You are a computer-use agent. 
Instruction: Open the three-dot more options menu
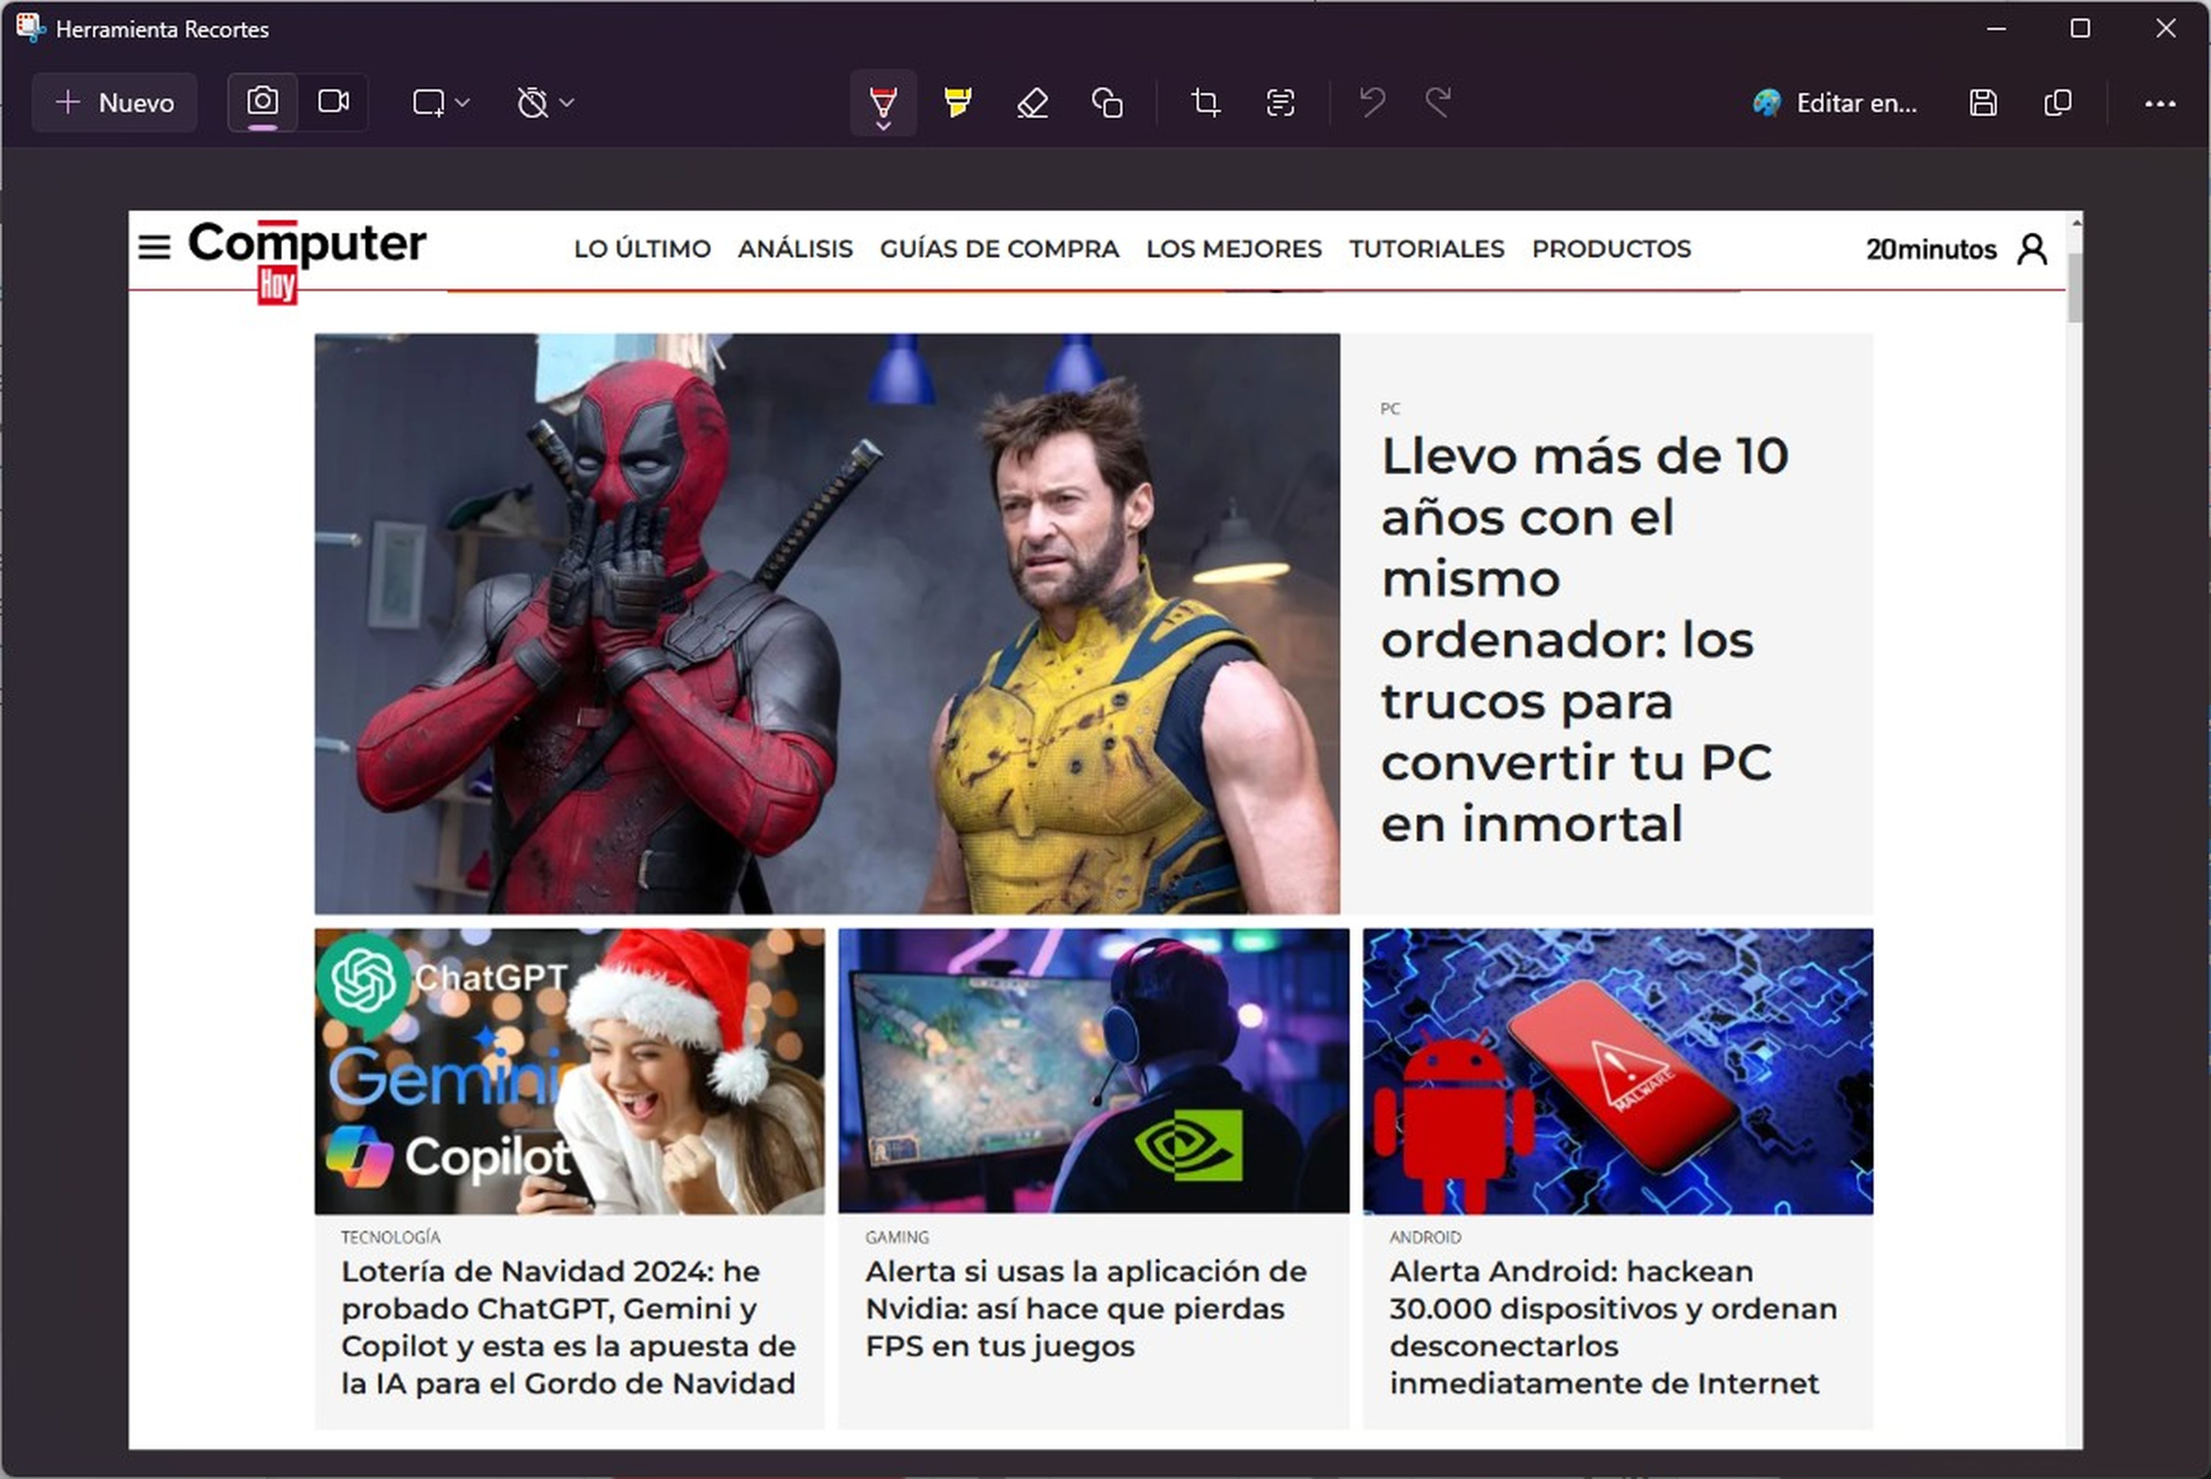pyautogui.click(x=2159, y=103)
